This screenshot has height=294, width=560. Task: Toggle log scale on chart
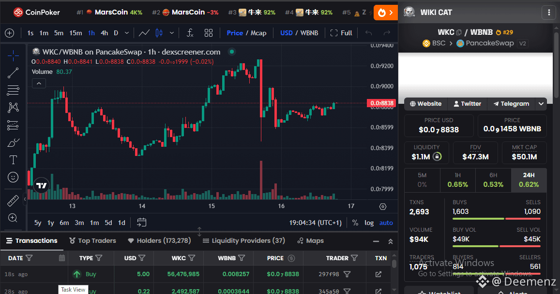pos(369,223)
